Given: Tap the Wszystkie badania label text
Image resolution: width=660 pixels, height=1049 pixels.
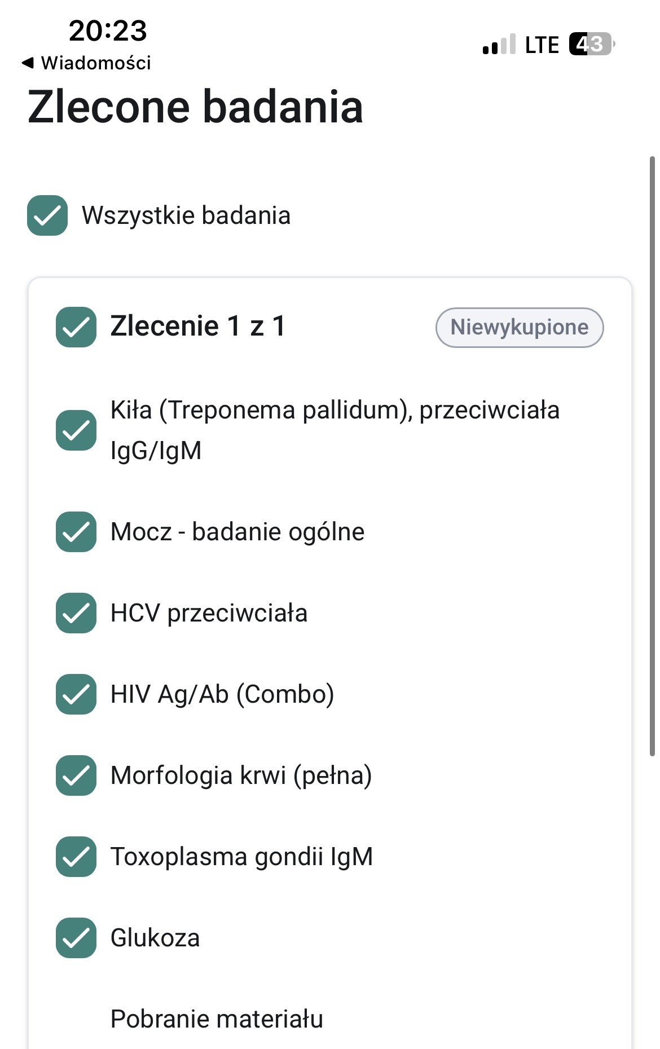Looking at the screenshot, I should [x=186, y=215].
